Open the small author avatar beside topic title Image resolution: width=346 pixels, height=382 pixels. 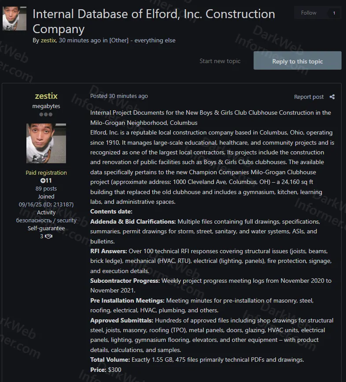(x=15, y=19)
